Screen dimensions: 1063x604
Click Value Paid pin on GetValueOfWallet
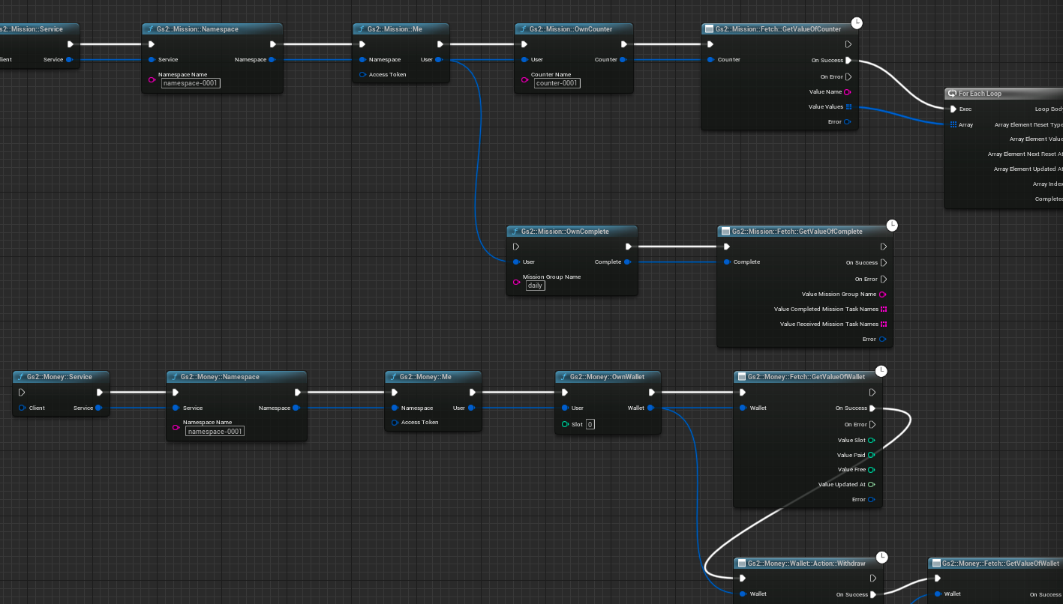tap(872, 455)
